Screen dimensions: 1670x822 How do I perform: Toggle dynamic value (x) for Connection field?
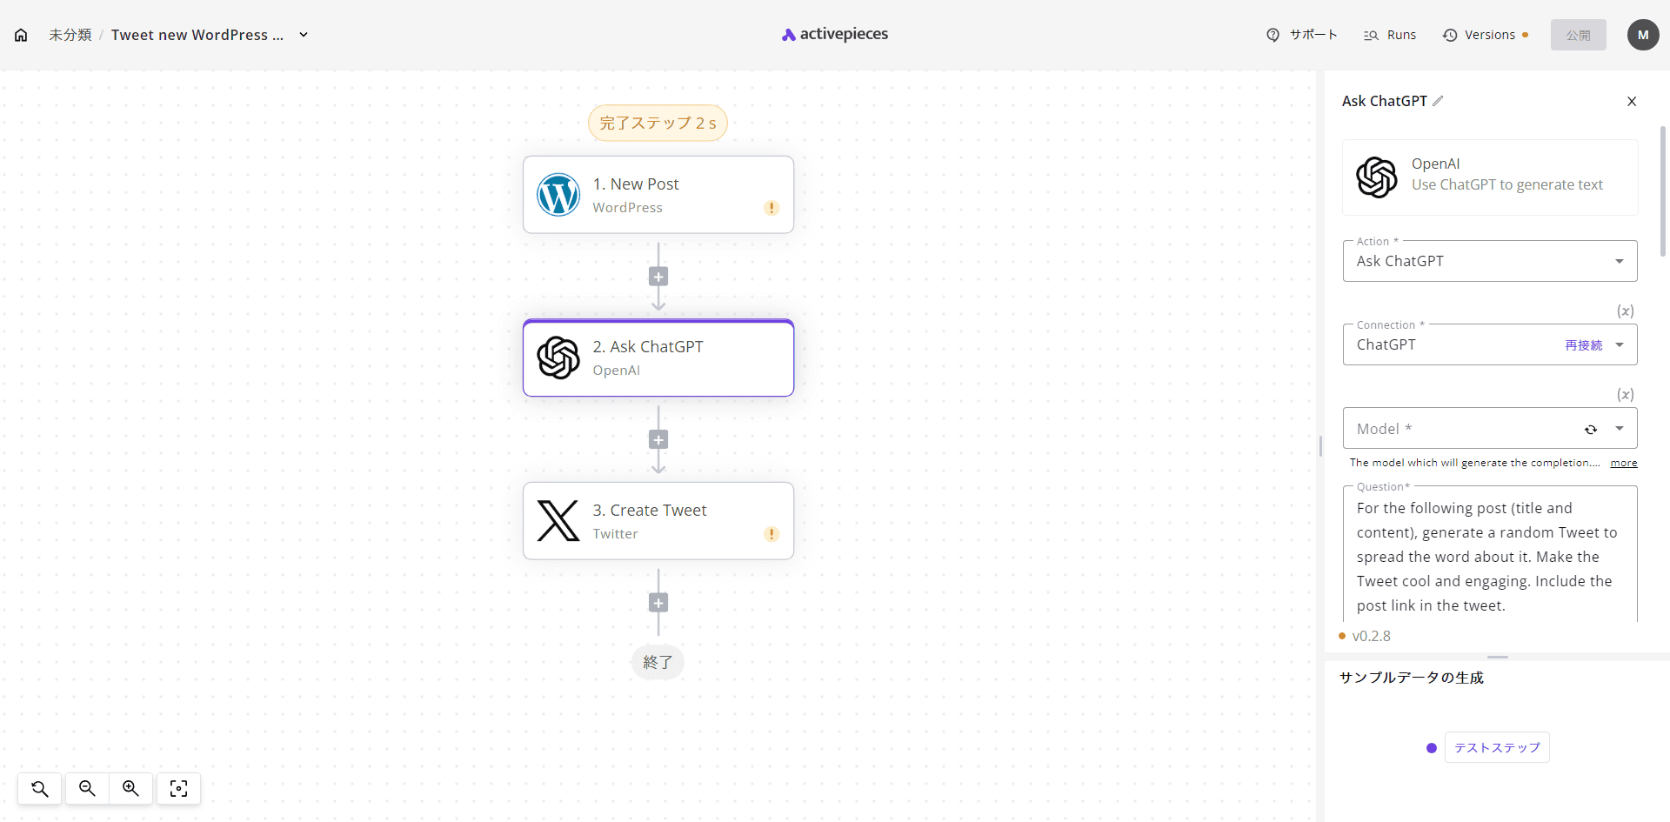coord(1625,311)
